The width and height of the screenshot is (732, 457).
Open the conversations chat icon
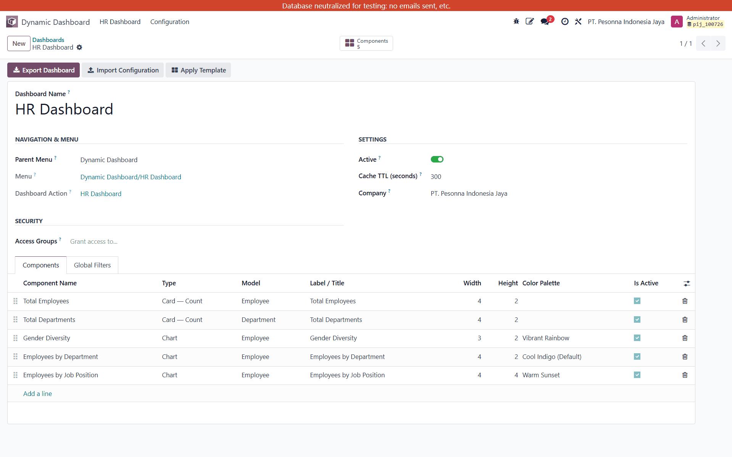pos(545,22)
